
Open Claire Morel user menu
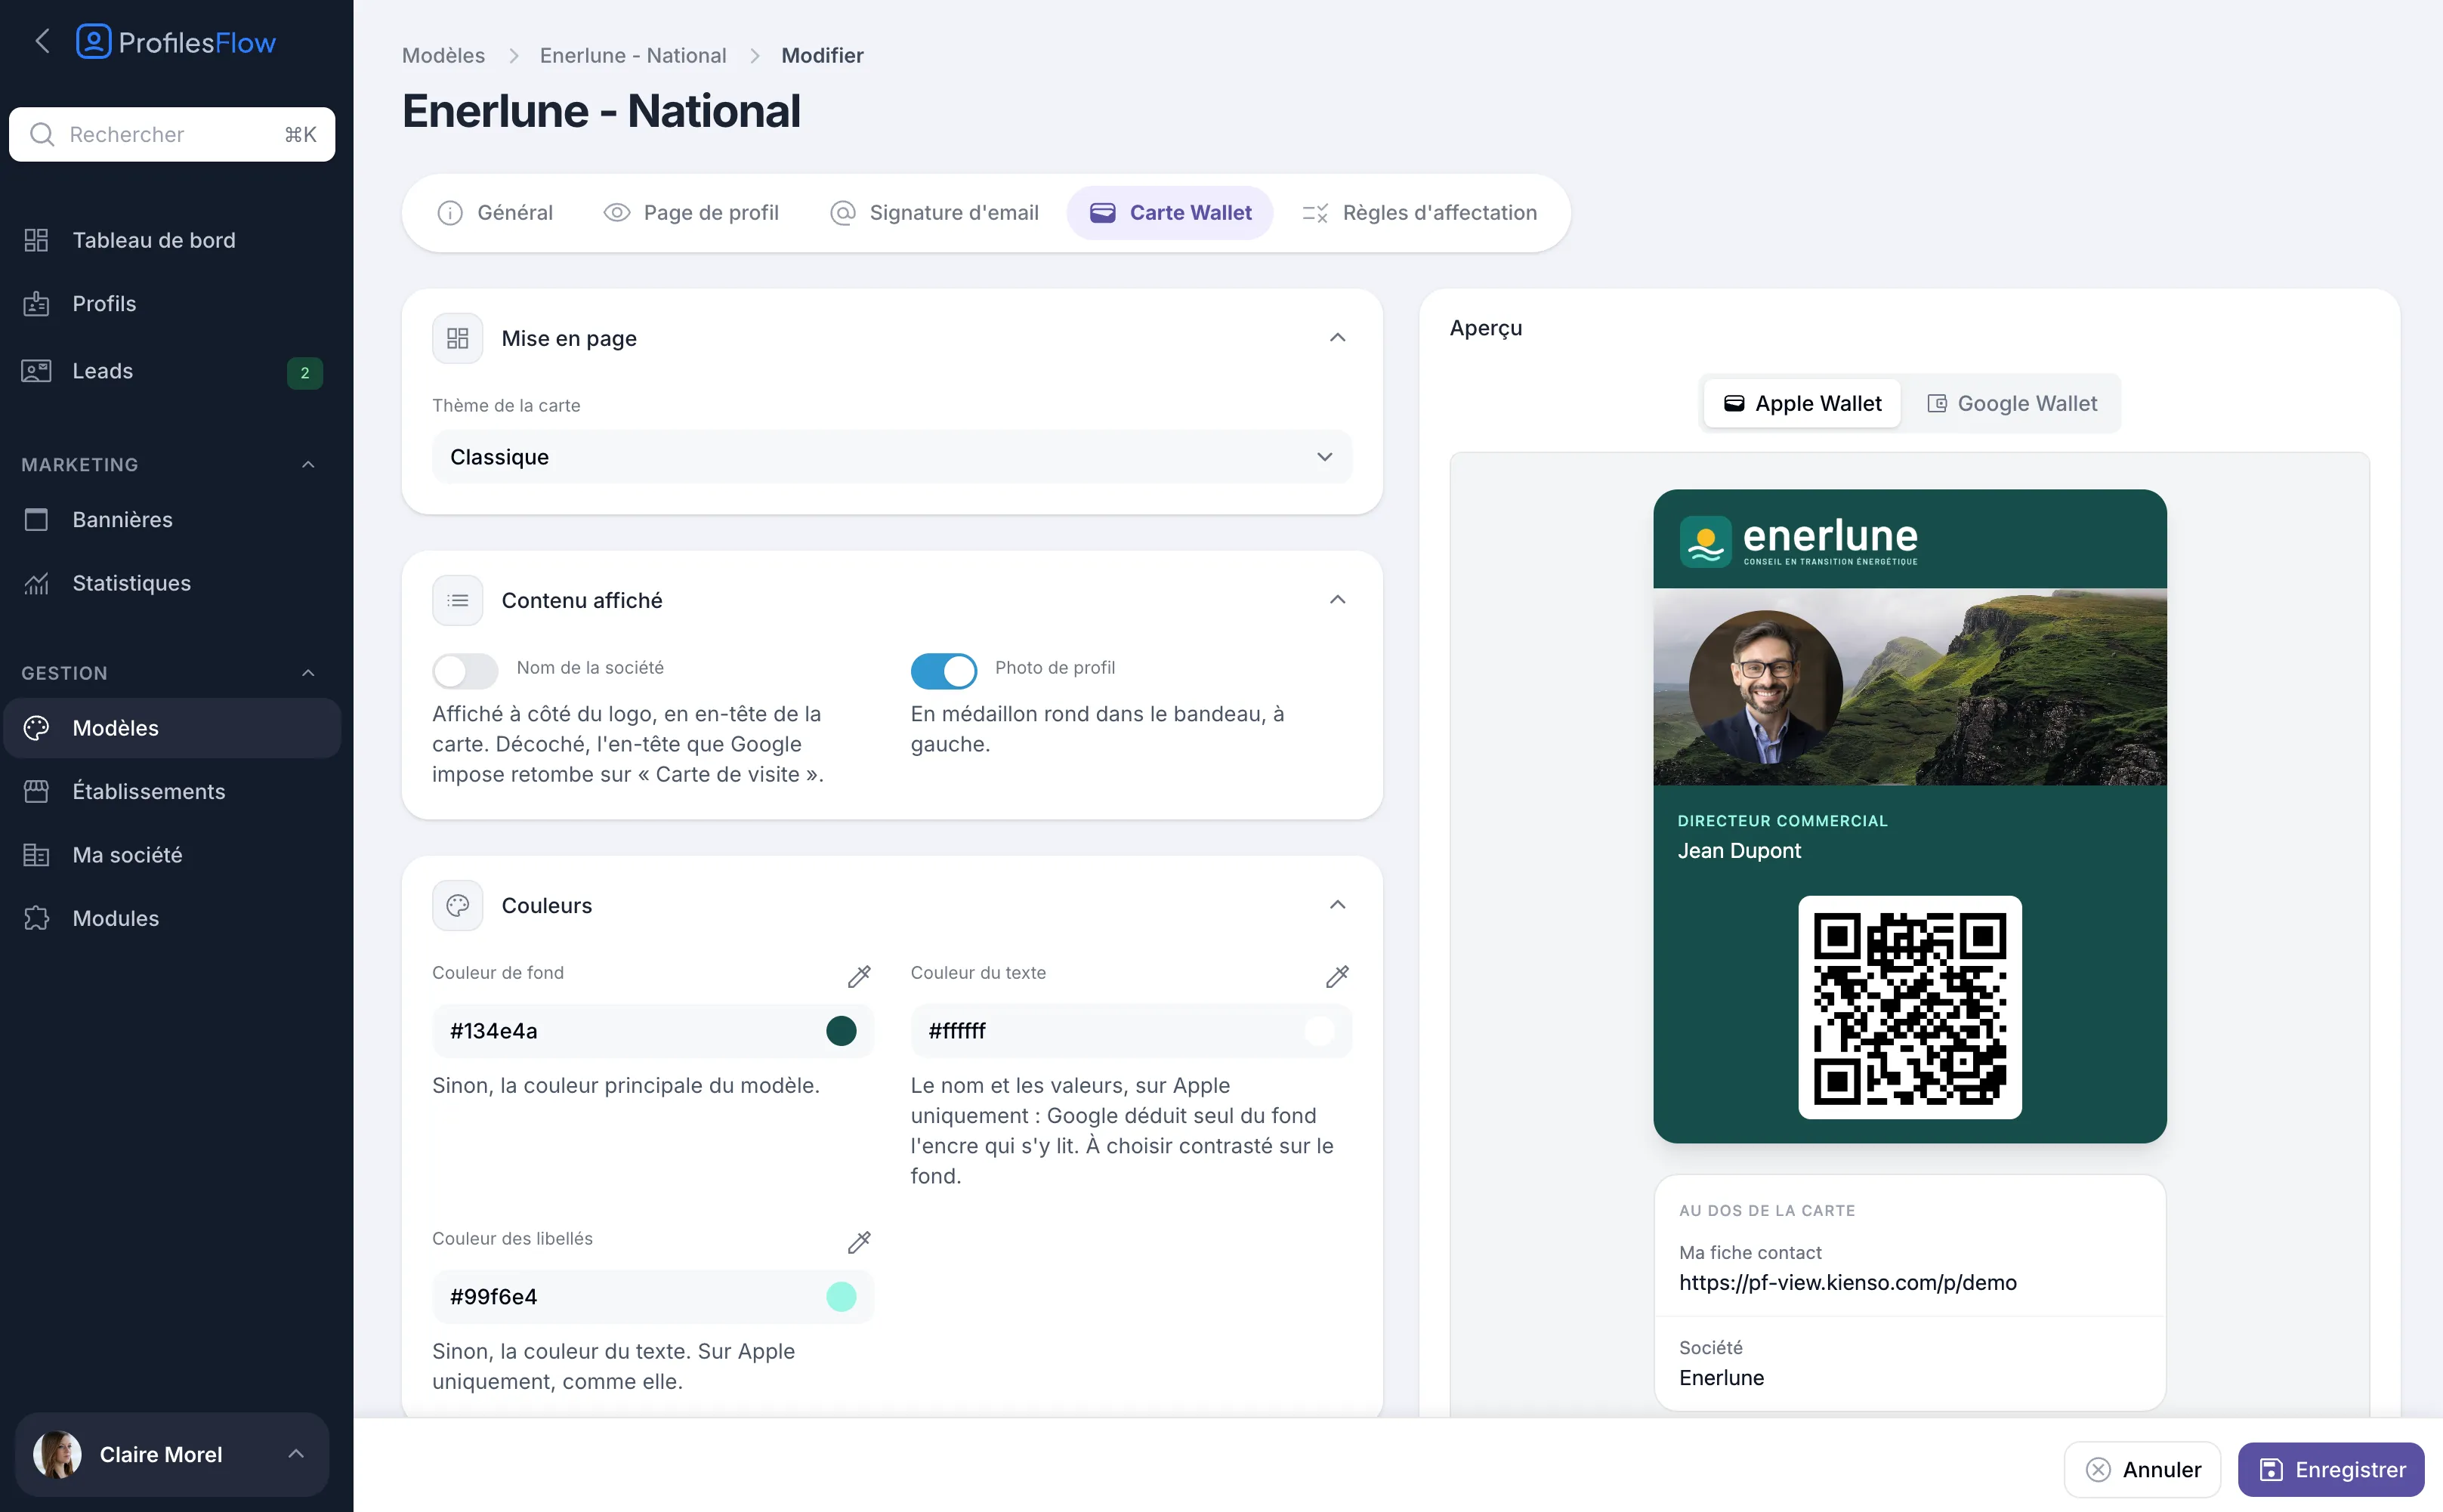tap(172, 1454)
